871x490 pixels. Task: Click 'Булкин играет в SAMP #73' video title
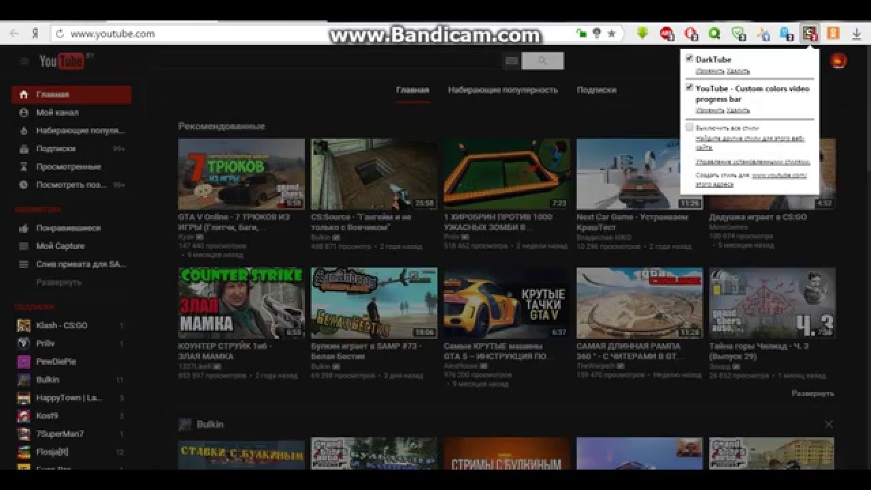[366, 351]
